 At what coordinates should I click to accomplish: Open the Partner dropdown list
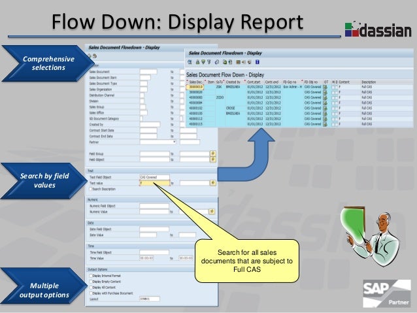[175, 142]
